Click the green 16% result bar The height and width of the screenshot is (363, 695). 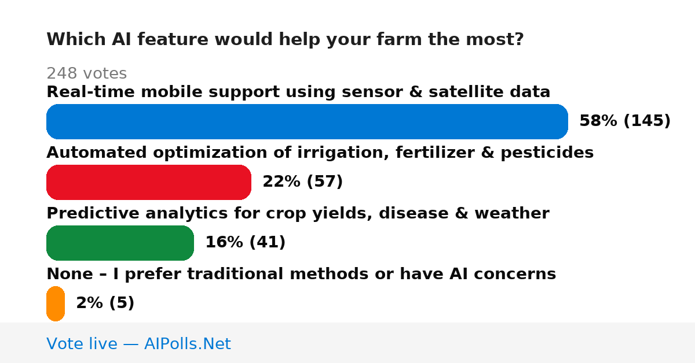tap(120, 243)
